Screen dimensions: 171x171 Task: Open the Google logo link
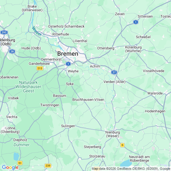click(10, 167)
